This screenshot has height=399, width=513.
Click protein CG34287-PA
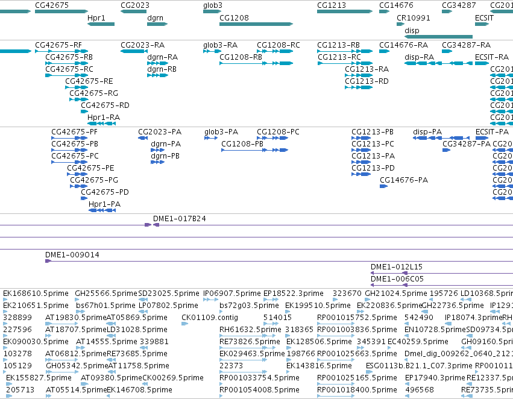pos(467,144)
